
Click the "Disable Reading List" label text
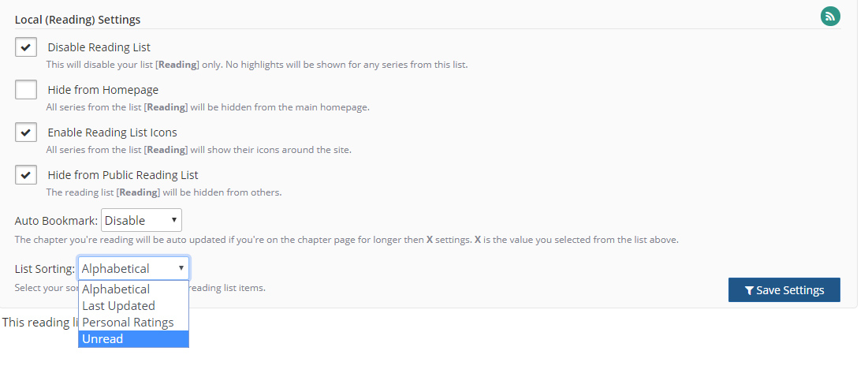pyautogui.click(x=99, y=47)
